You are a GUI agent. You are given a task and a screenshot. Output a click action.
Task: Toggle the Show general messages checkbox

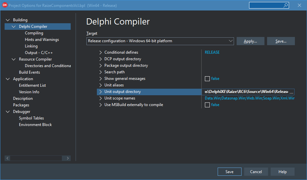click(207, 79)
